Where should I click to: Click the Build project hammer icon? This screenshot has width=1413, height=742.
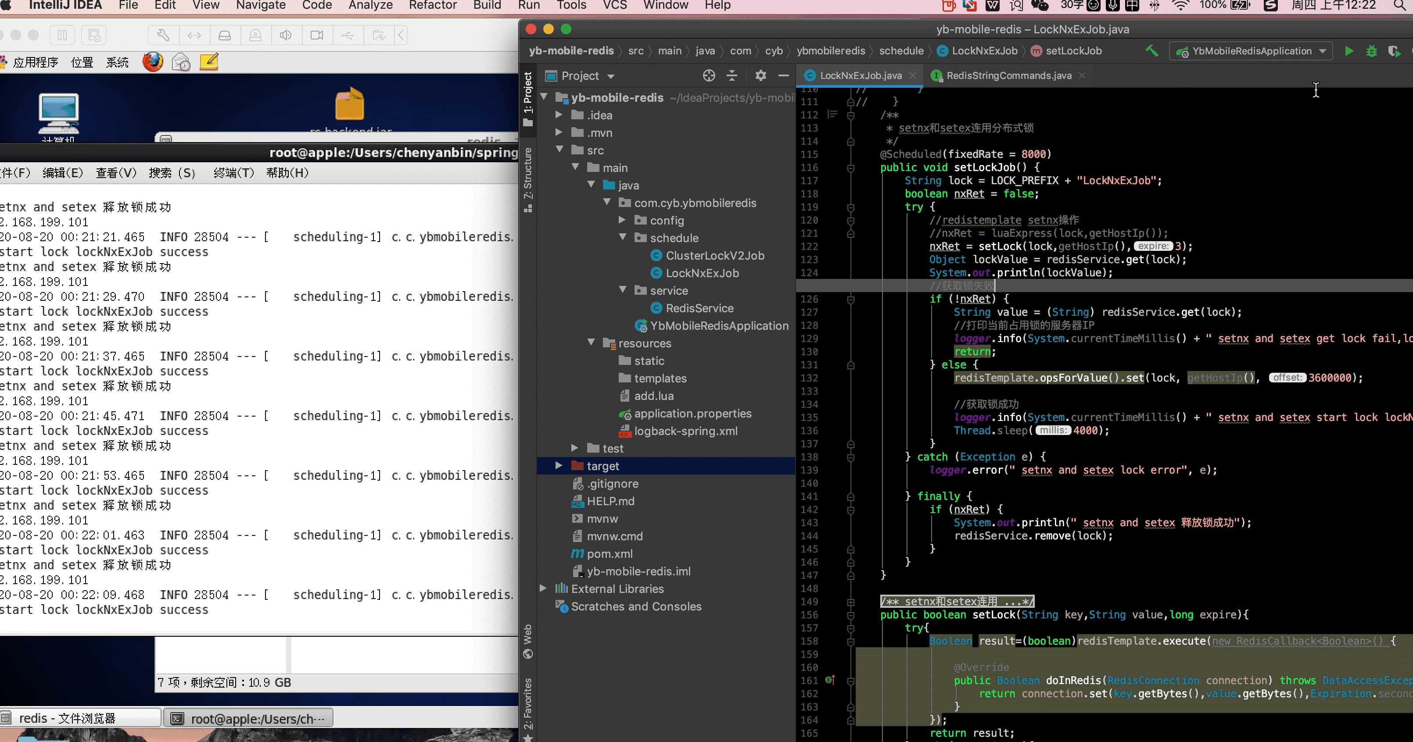pos(1152,51)
